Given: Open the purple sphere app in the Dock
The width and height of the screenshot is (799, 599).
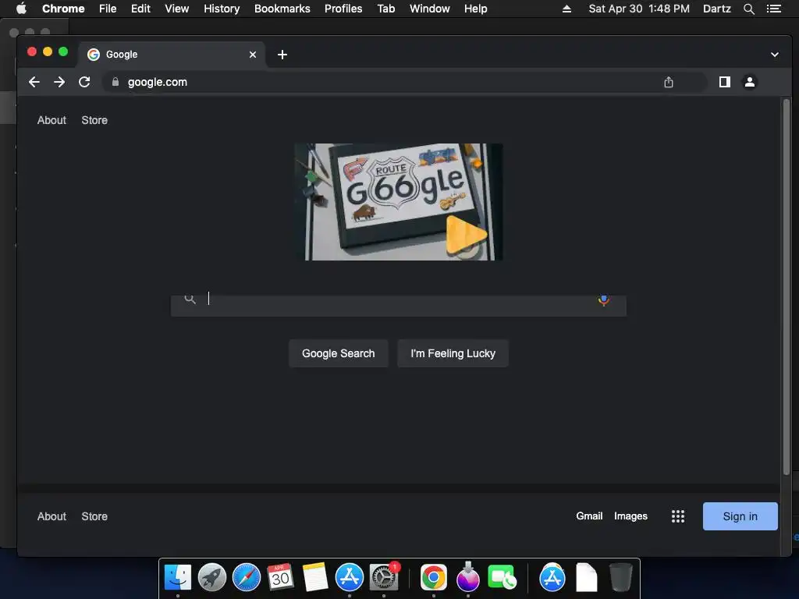Looking at the screenshot, I should pos(468,577).
